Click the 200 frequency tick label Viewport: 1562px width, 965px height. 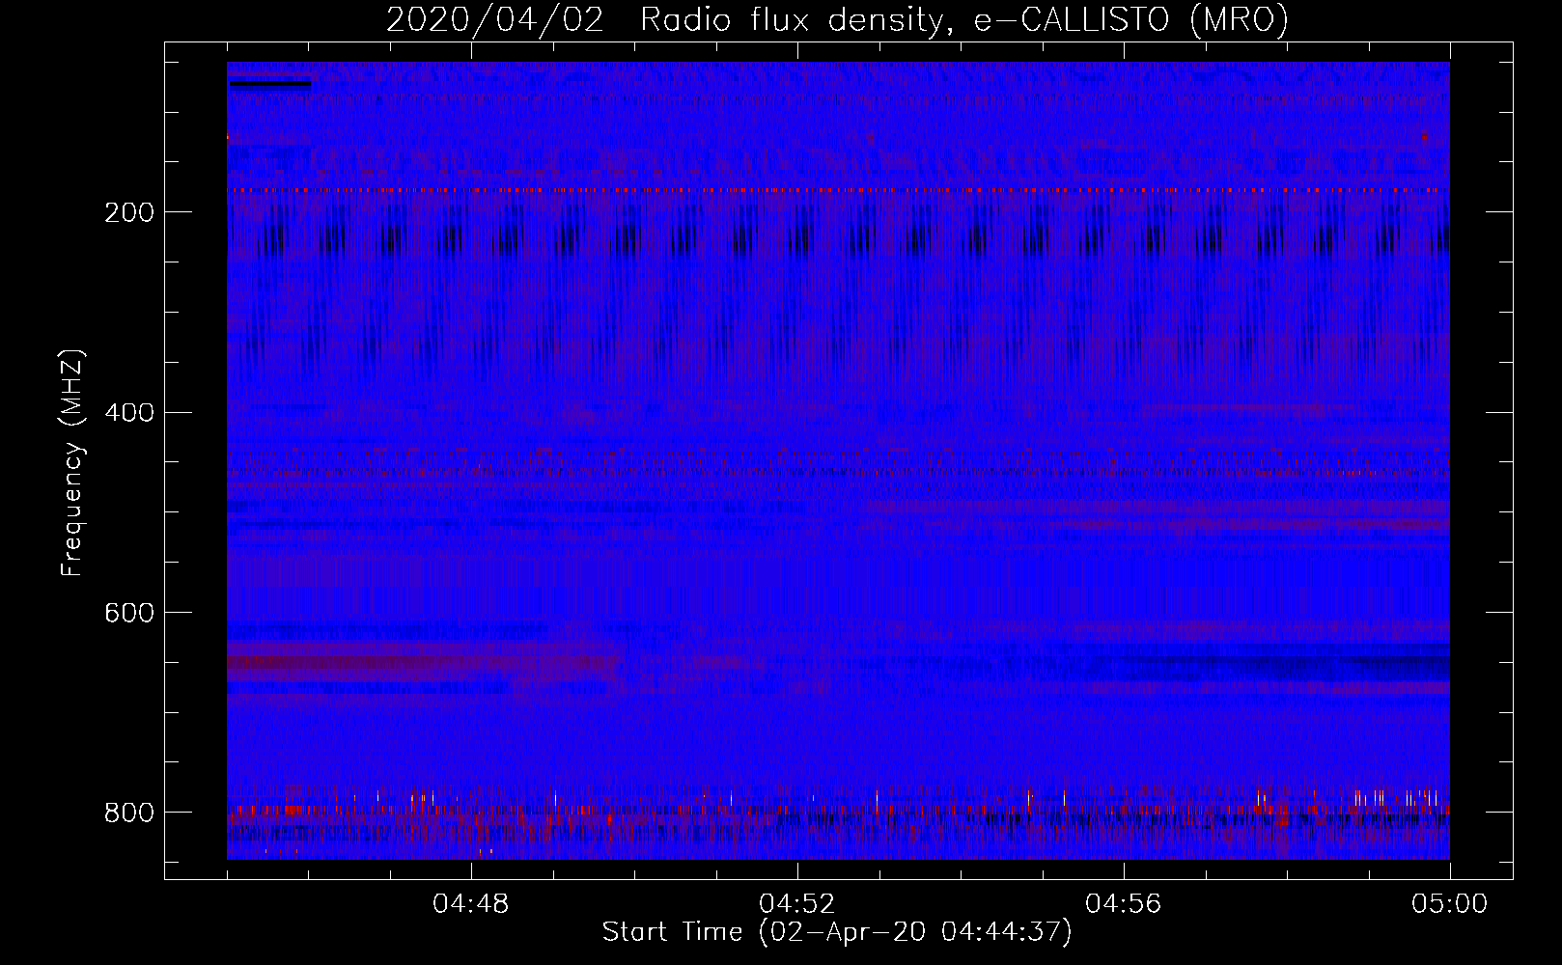[x=128, y=212]
